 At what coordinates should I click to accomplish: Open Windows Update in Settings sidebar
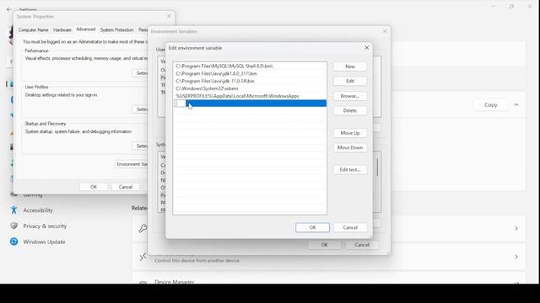(x=44, y=242)
